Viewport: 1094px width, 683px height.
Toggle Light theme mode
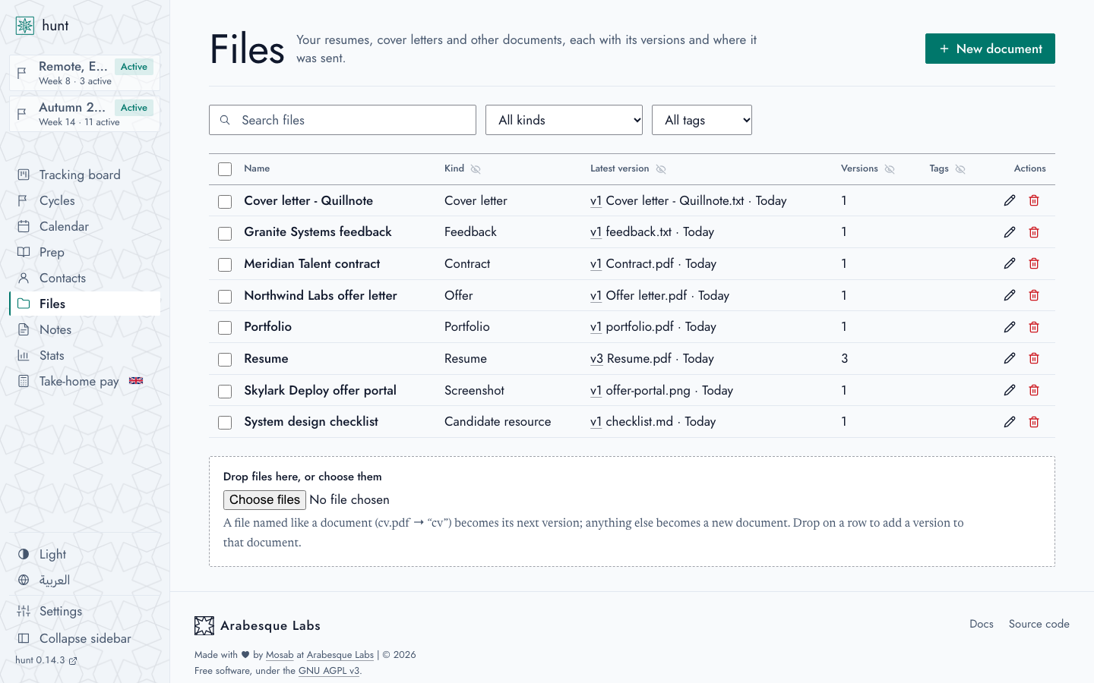(x=85, y=554)
